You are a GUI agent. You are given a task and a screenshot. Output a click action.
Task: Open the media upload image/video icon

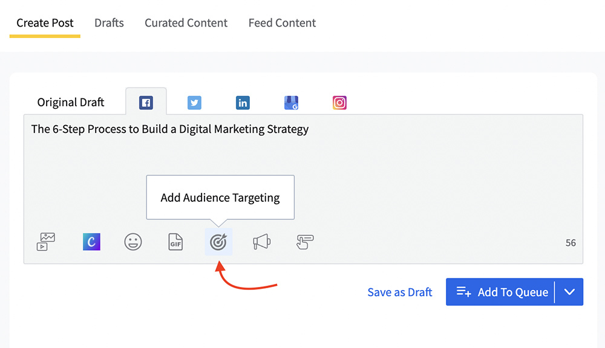[x=45, y=242]
